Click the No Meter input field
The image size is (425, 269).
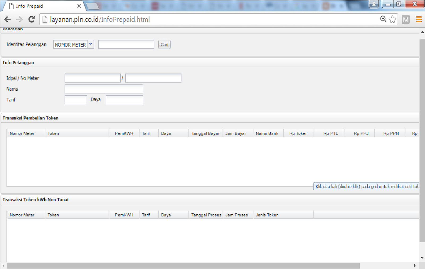click(x=153, y=78)
